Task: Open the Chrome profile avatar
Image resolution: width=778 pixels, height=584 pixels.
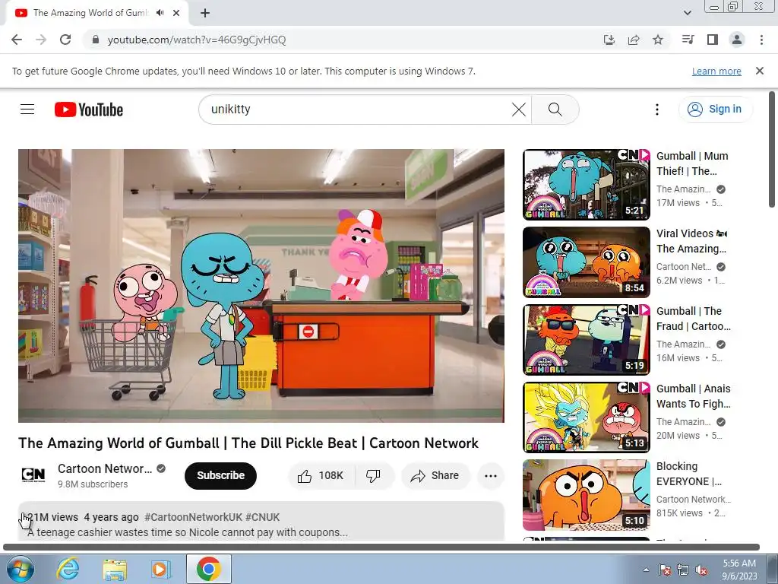Action: pyautogui.click(x=737, y=40)
